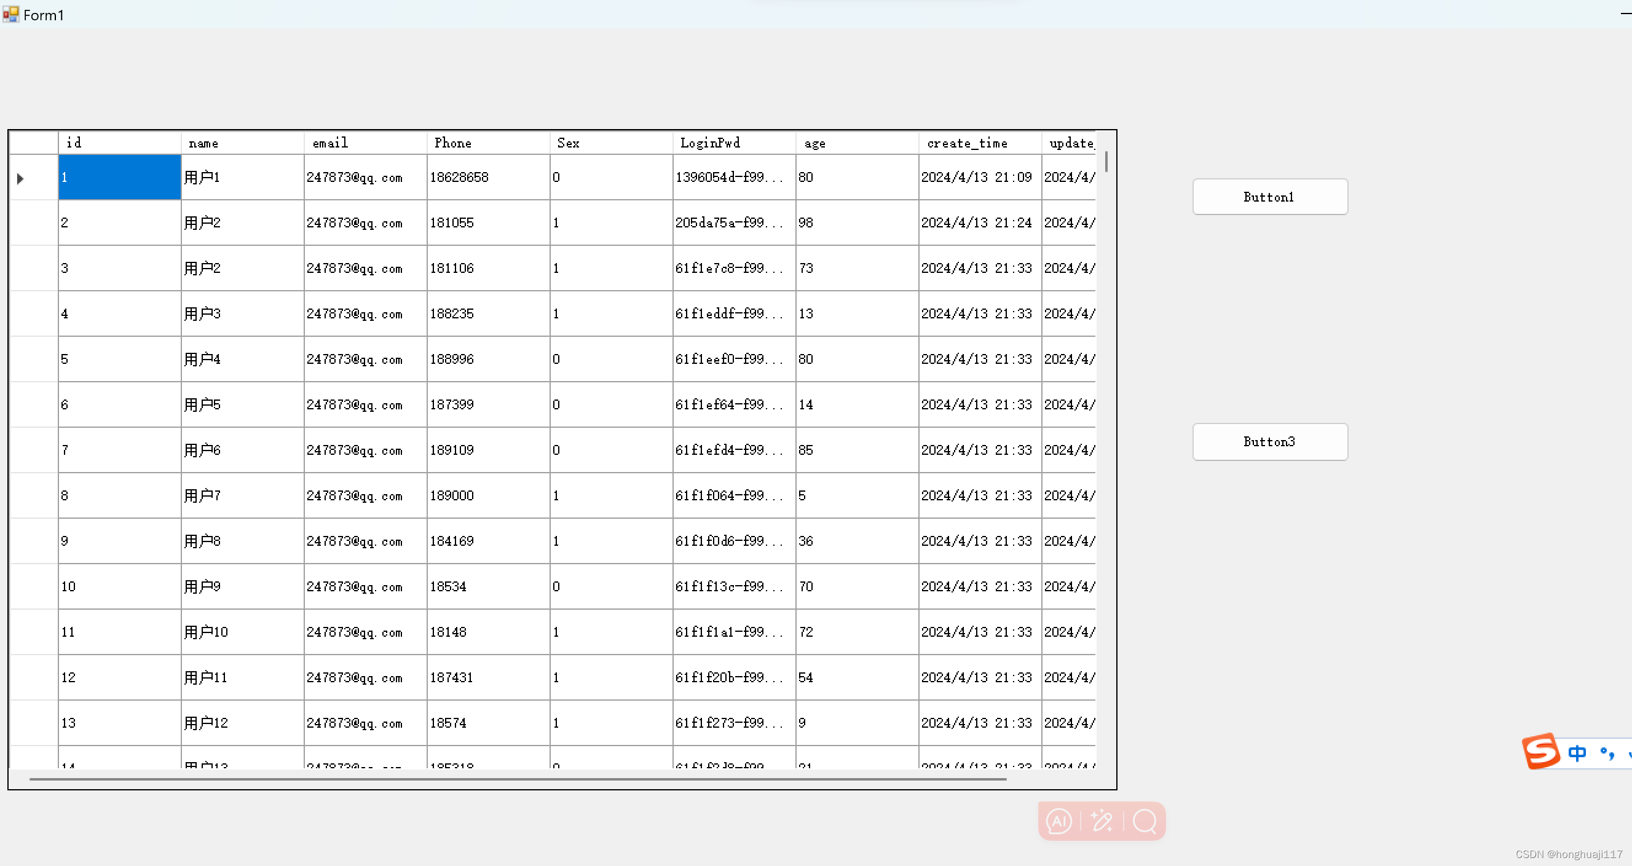Click Button3
This screenshot has height=866, width=1632.
[x=1269, y=441]
